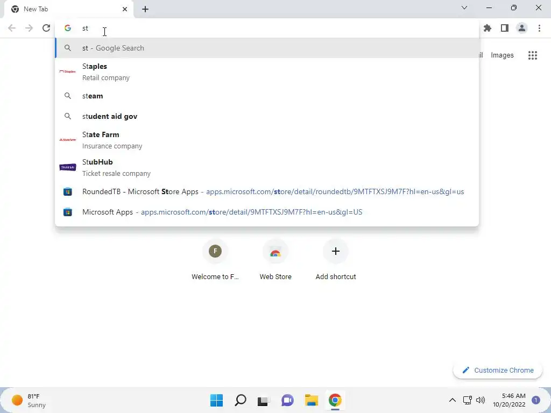Select the Staples suggestion

click(x=267, y=72)
